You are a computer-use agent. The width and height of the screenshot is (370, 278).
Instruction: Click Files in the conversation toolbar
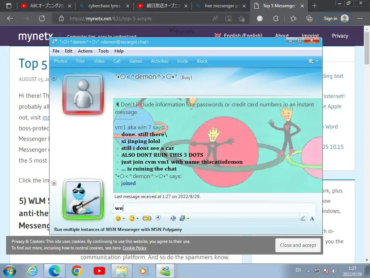pyautogui.click(x=80, y=61)
